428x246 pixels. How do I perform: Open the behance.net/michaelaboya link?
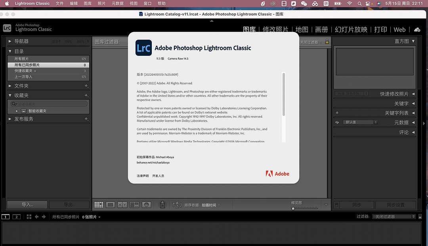pyautogui.click(x=153, y=162)
